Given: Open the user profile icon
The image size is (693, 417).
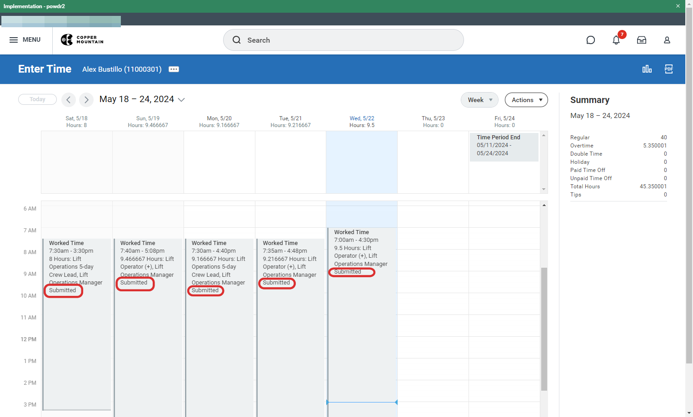Looking at the screenshot, I should 667,40.
